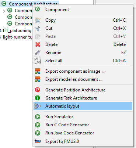Select the third Component child node

pyautogui.click(x=20, y=24)
